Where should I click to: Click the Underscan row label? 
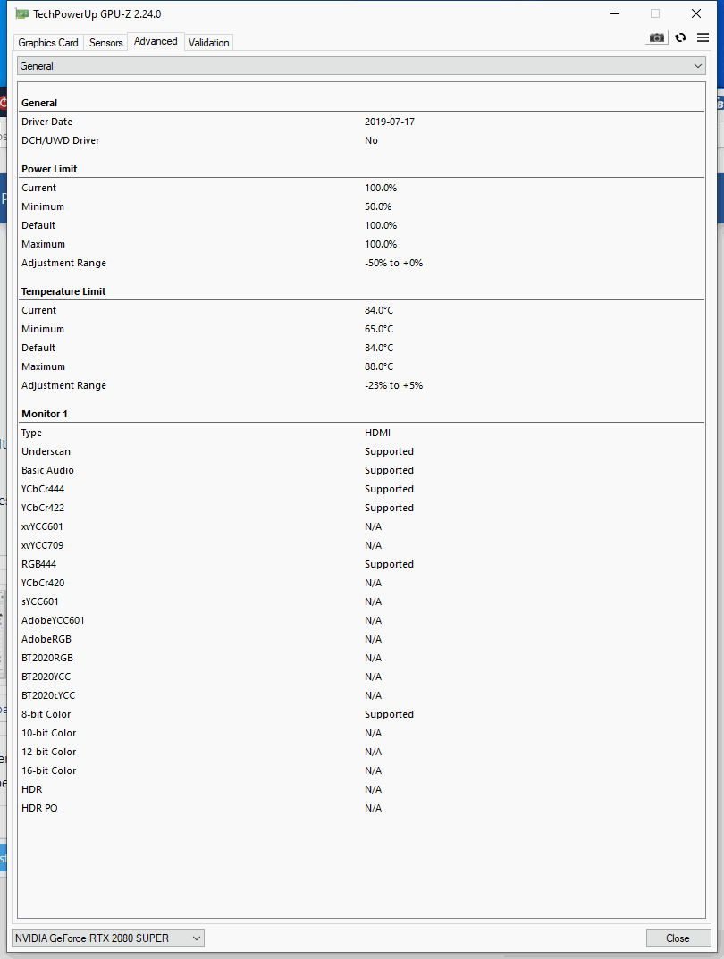(46, 451)
